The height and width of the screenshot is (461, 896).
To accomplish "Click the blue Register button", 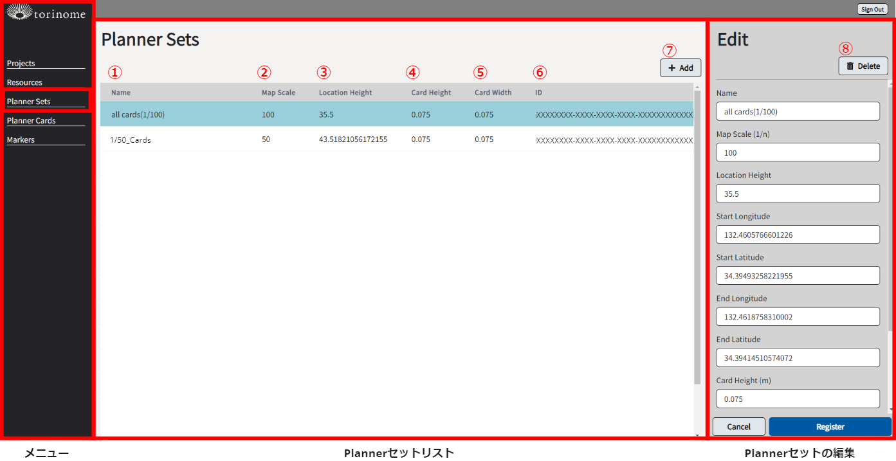I will 830,427.
